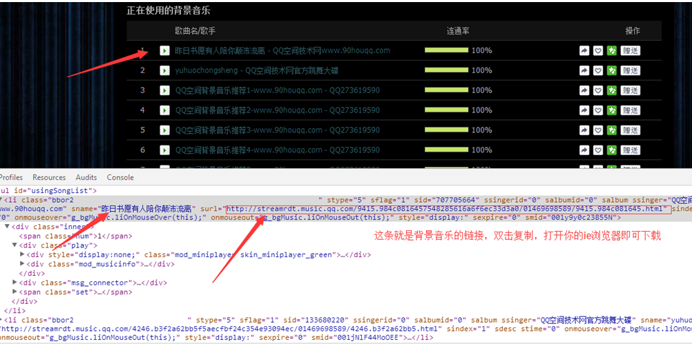Gift QQ空间背景音乐推荐4 via 赠送
Image resolution: width=692 pixels, height=344 pixels.
(x=631, y=150)
